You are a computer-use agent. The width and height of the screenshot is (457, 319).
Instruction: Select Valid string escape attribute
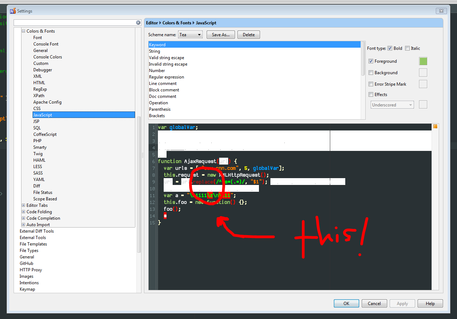(x=255, y=58)
